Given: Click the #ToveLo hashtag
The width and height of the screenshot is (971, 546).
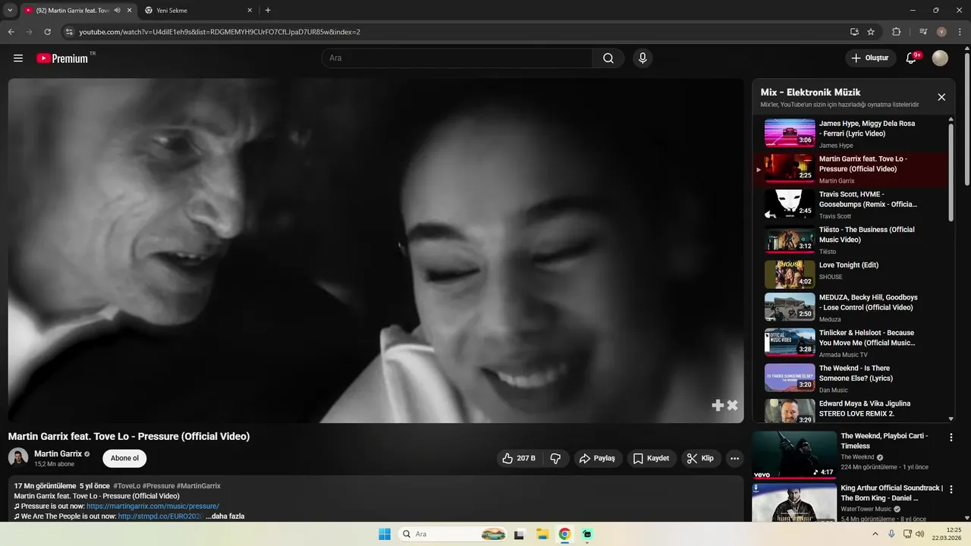Looking at the screenshot, I should coord(127,486).
